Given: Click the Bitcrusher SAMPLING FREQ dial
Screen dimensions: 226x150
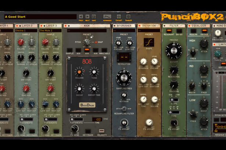Looking at the screenshot, I should (124, 78).
